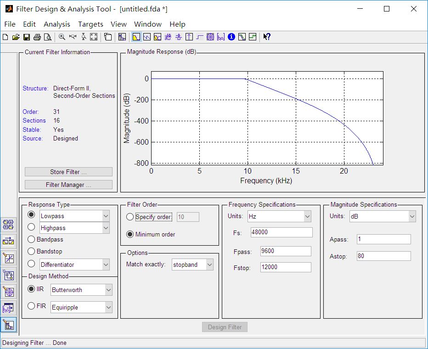428x349 pixels.
Task: Select the Lowpass response type radio button
Action: (31, 215)
